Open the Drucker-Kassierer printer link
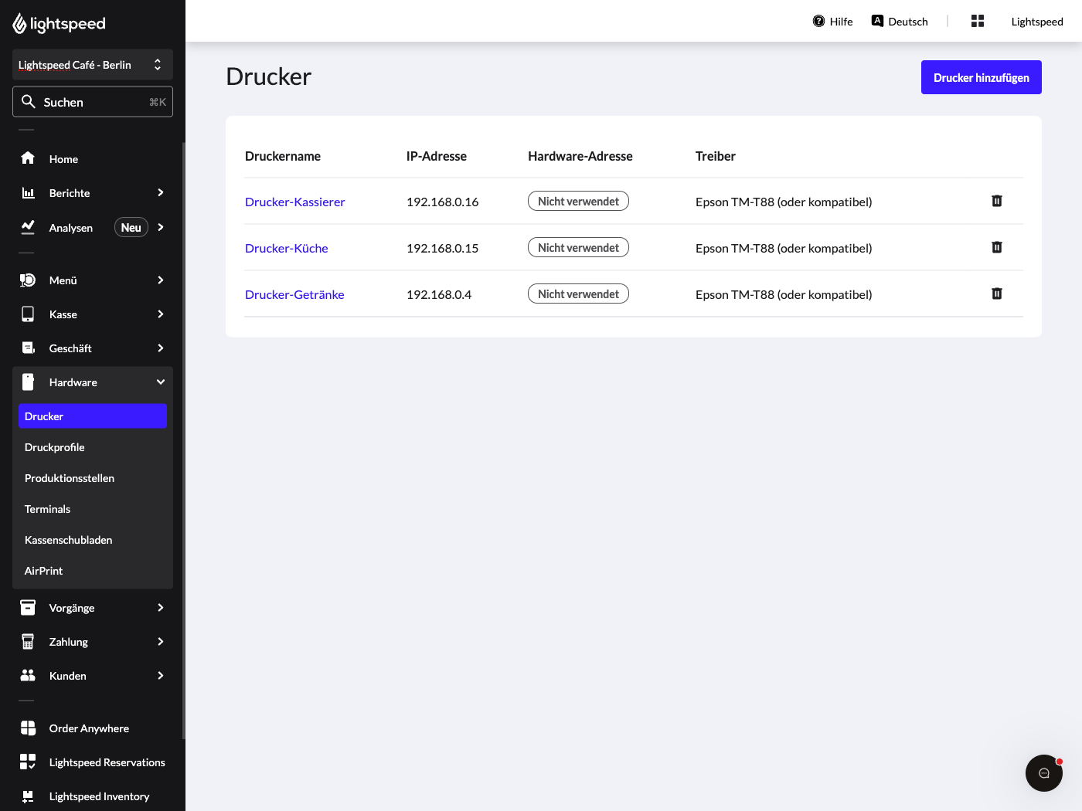1082x811 pixels. [x=294, y=202]
